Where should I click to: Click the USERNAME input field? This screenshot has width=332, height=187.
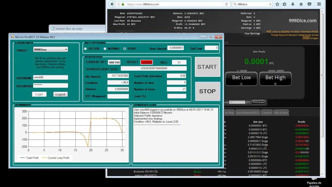[x=51, y=77]
